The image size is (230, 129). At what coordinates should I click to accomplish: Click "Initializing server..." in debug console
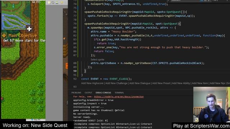(x=88, y=107)
